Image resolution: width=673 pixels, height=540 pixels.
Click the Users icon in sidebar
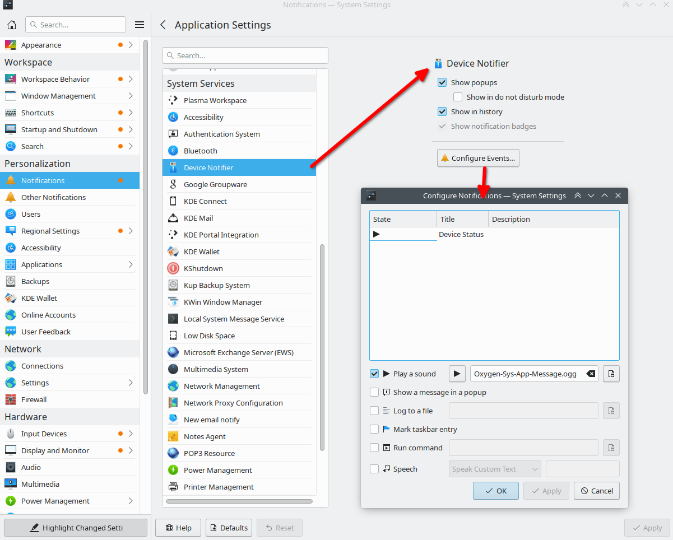pyautogui.click(x=11, y=214)
